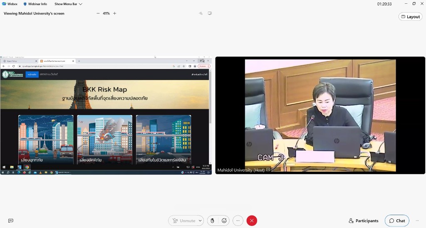
Task: Expand the audio options arrow beside Unmute
Action: coord(201,221)
